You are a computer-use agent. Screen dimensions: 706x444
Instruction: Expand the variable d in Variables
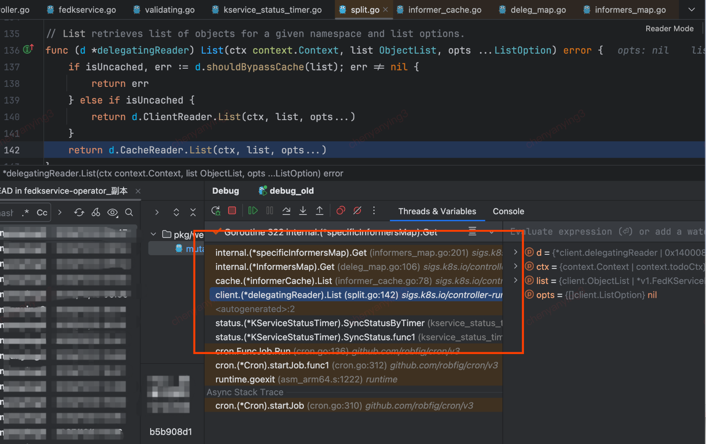tap(516, 252)
